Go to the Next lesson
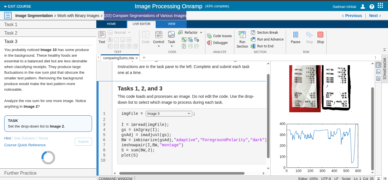 coord(375,16)
